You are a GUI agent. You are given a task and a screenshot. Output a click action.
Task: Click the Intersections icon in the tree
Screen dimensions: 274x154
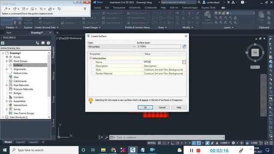pos(11,105)
